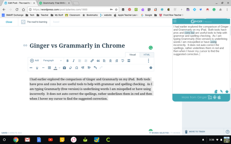Insert a hyperlink with the link icon
This screenshot has height=144, width=231.
(x=92, y=61)
